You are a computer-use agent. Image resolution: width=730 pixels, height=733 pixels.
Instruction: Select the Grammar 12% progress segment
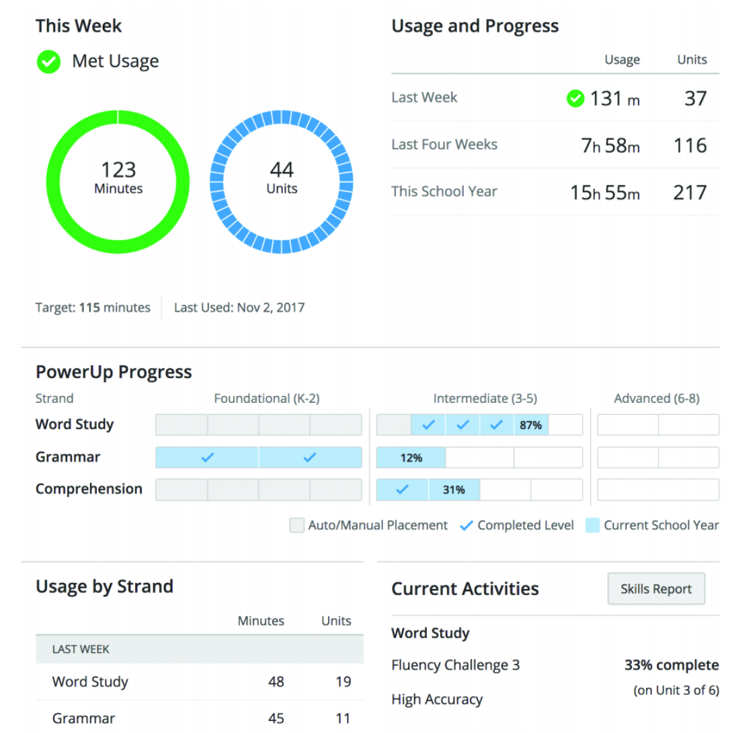411,458
